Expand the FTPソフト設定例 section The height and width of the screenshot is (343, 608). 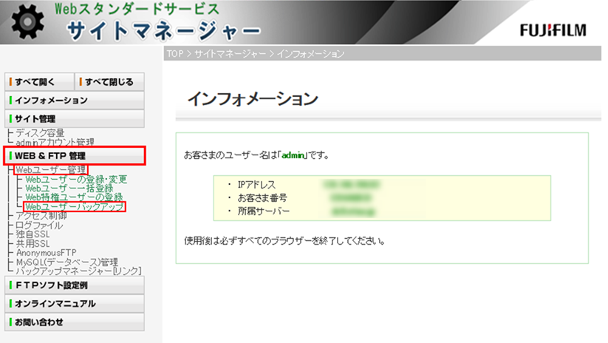[x=74, y=285]
